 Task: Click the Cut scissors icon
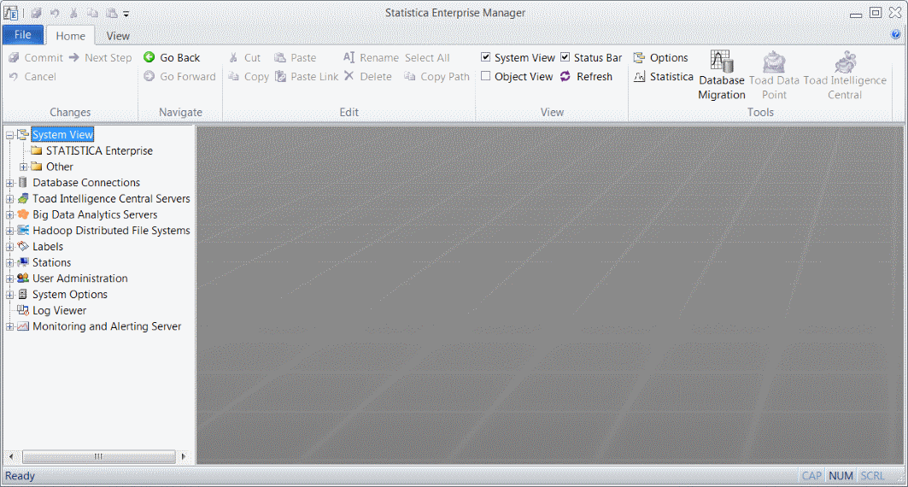pyautogui.click(x=233, y=57)
